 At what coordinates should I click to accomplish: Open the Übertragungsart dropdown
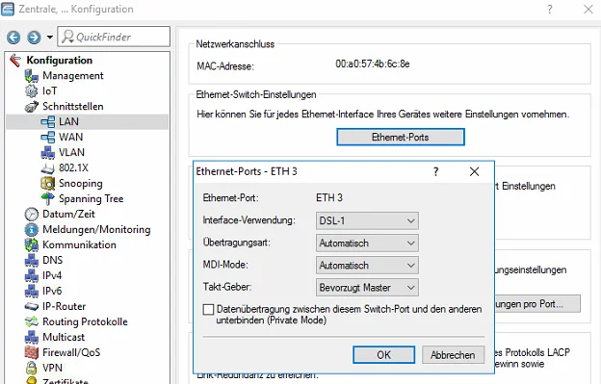[x=367, y=243]
